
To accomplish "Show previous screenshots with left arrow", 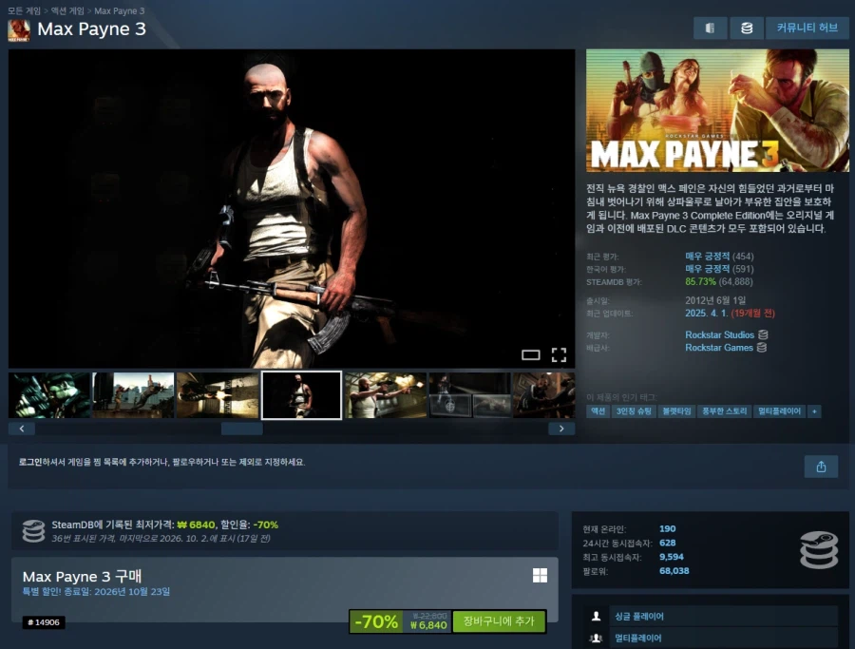I will click(x=22, y=429).
